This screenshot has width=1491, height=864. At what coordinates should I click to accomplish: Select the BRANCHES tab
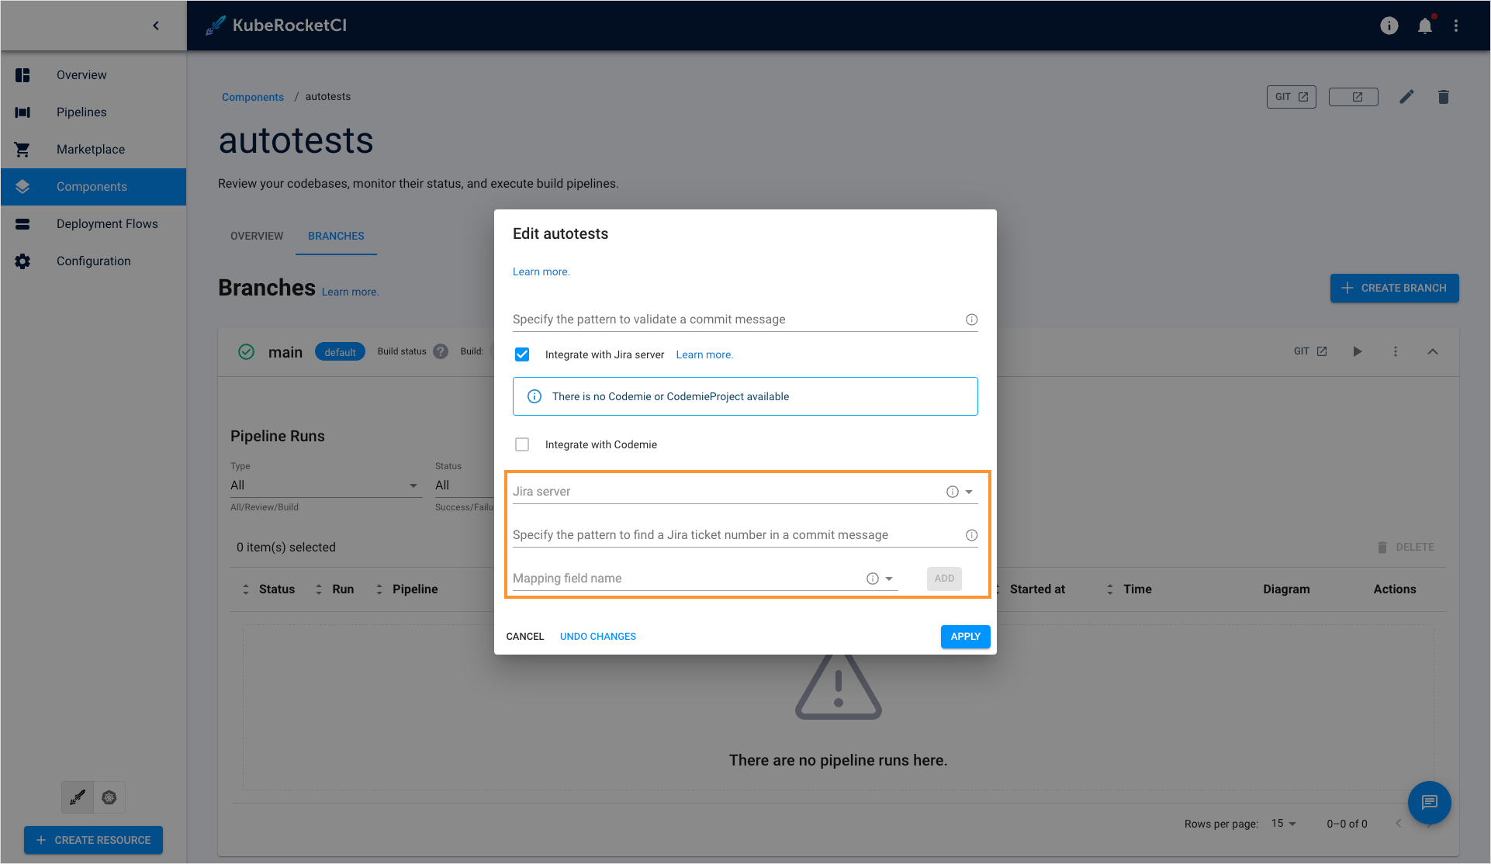[x=336, y=236]
